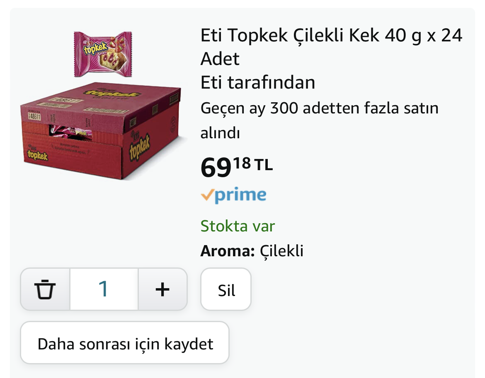The image size is (485, 378).
Task: Decrease quantity using the trash stepper control
Action: point(45,289)
